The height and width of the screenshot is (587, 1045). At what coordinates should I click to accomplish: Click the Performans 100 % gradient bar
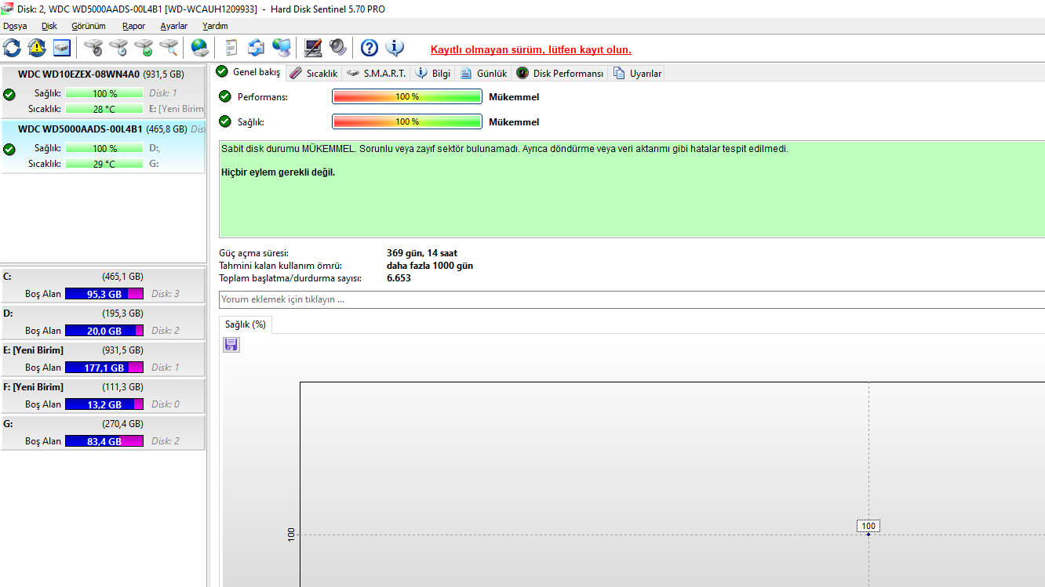(x=407, y=96)
